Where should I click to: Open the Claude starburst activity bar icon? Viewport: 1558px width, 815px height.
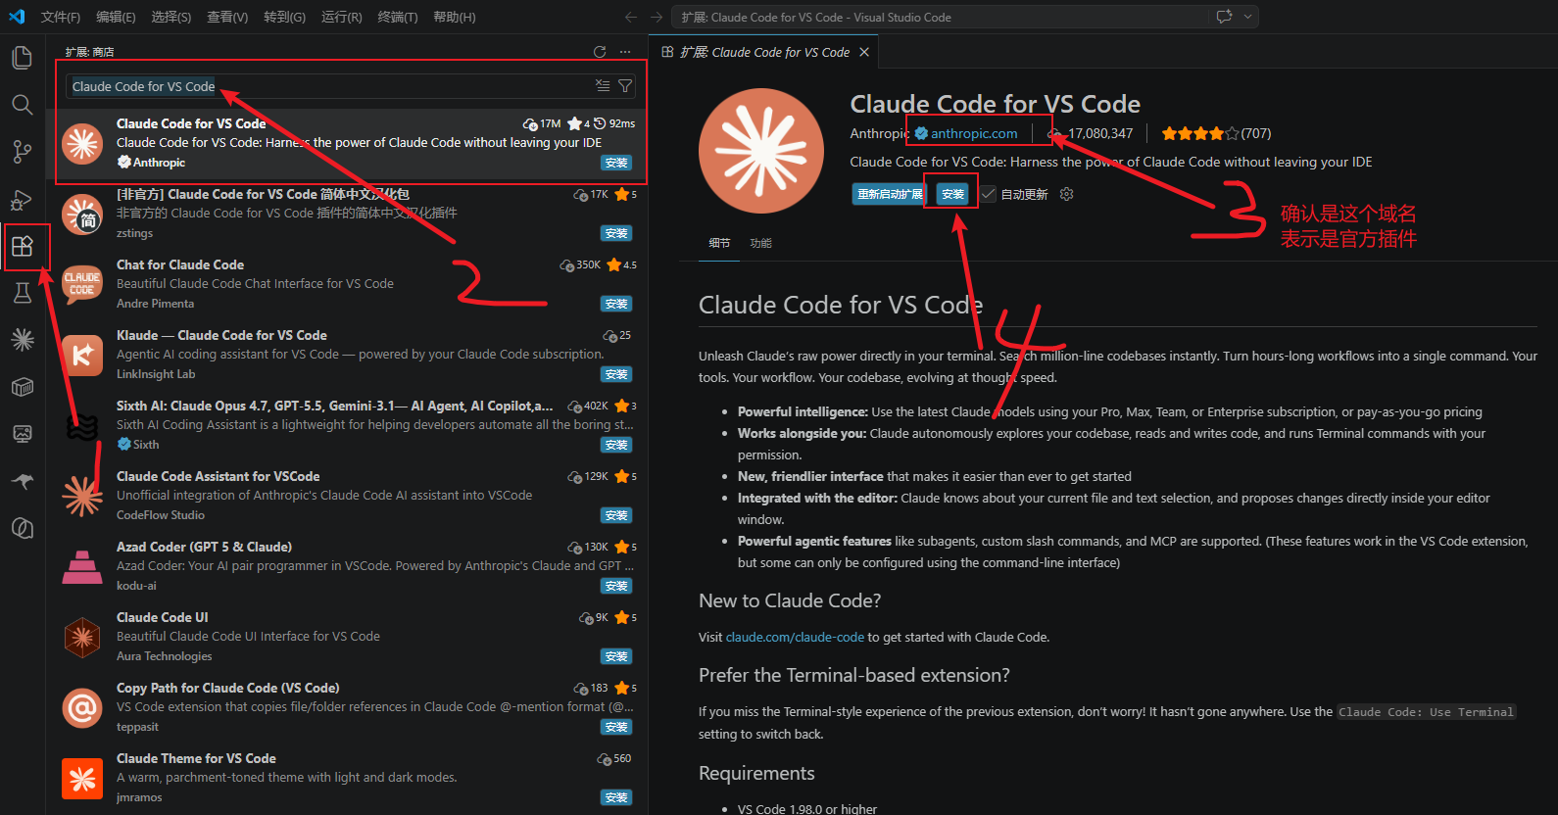pyautogui.click(x=22, y=340)
